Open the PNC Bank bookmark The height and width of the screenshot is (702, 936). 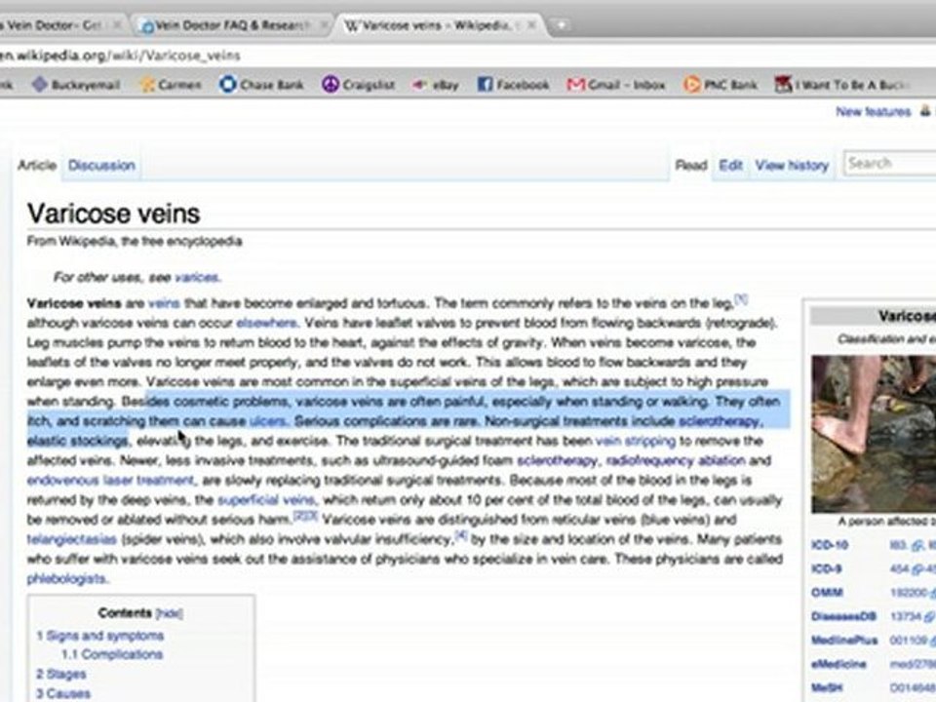[721, 85]
